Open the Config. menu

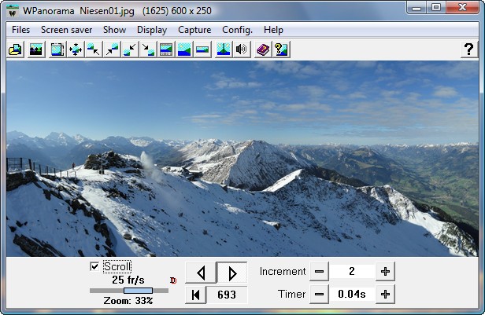(237, 30)
